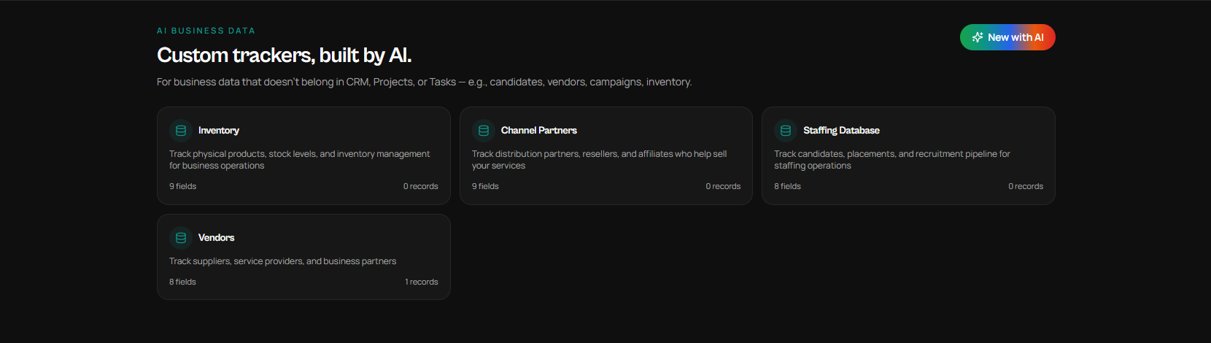Viewport: 1211px width, 343px height.
Task: Create a new tracker with New with AI
Action: point(1007,37)
